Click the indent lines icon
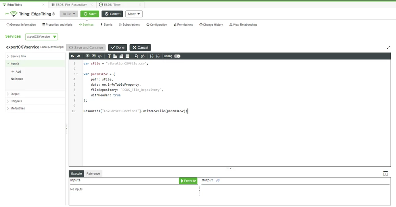The height and width of the screenshot is (207, 396). point(121,56)
